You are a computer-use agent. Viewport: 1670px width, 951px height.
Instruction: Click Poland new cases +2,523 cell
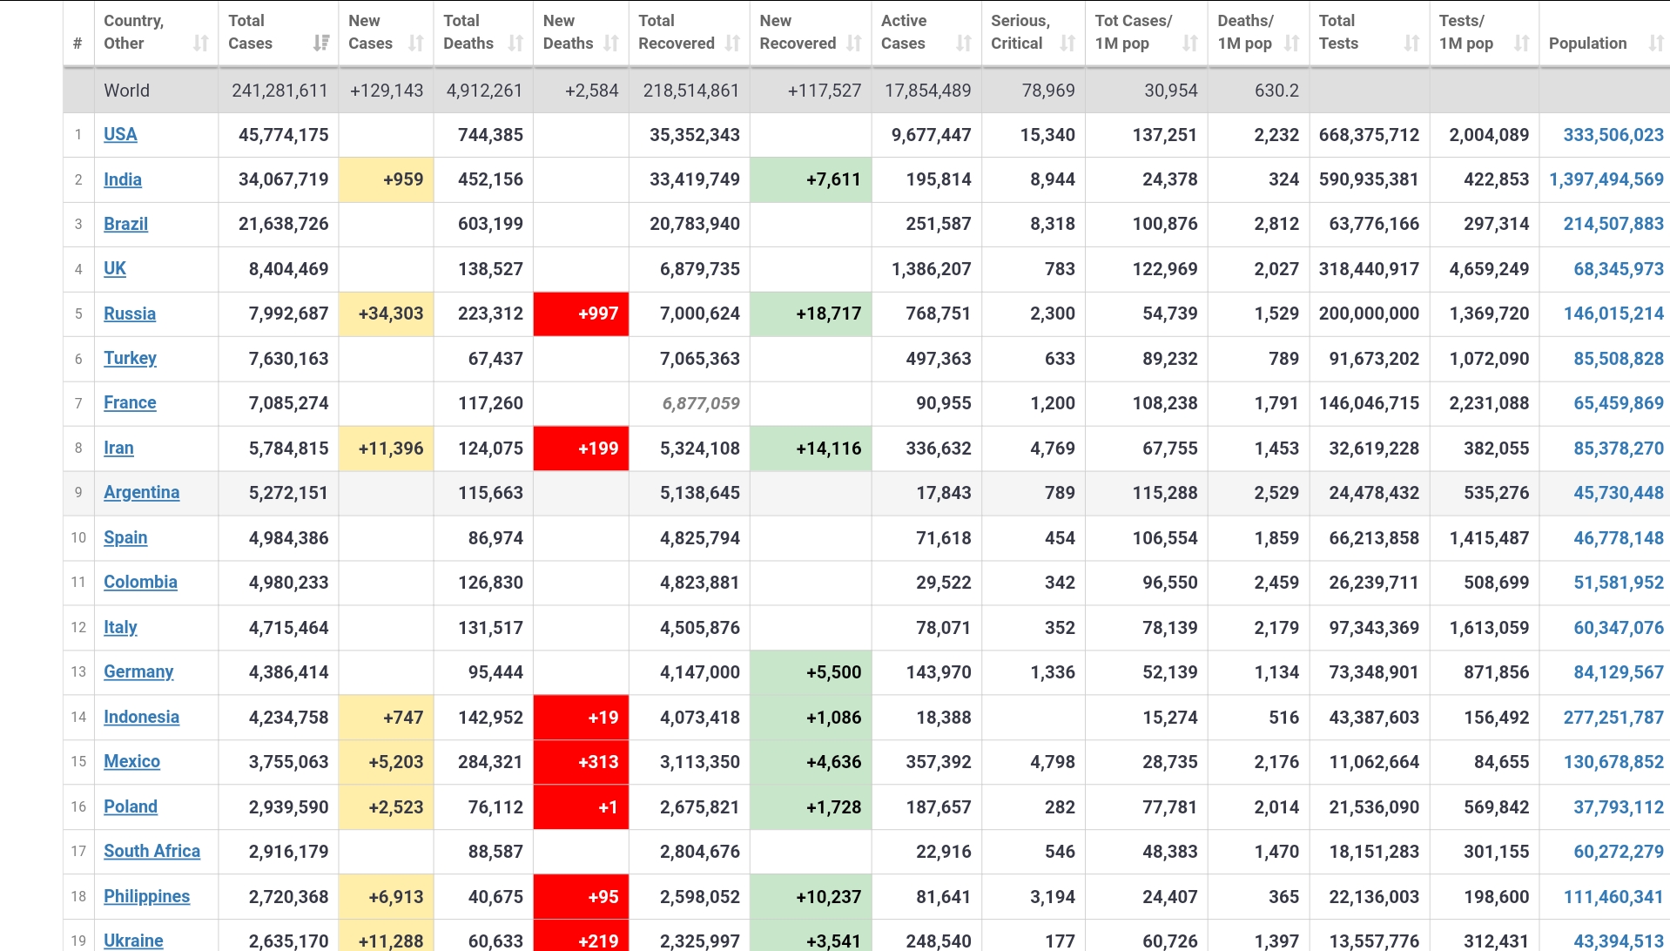(386, 807)
